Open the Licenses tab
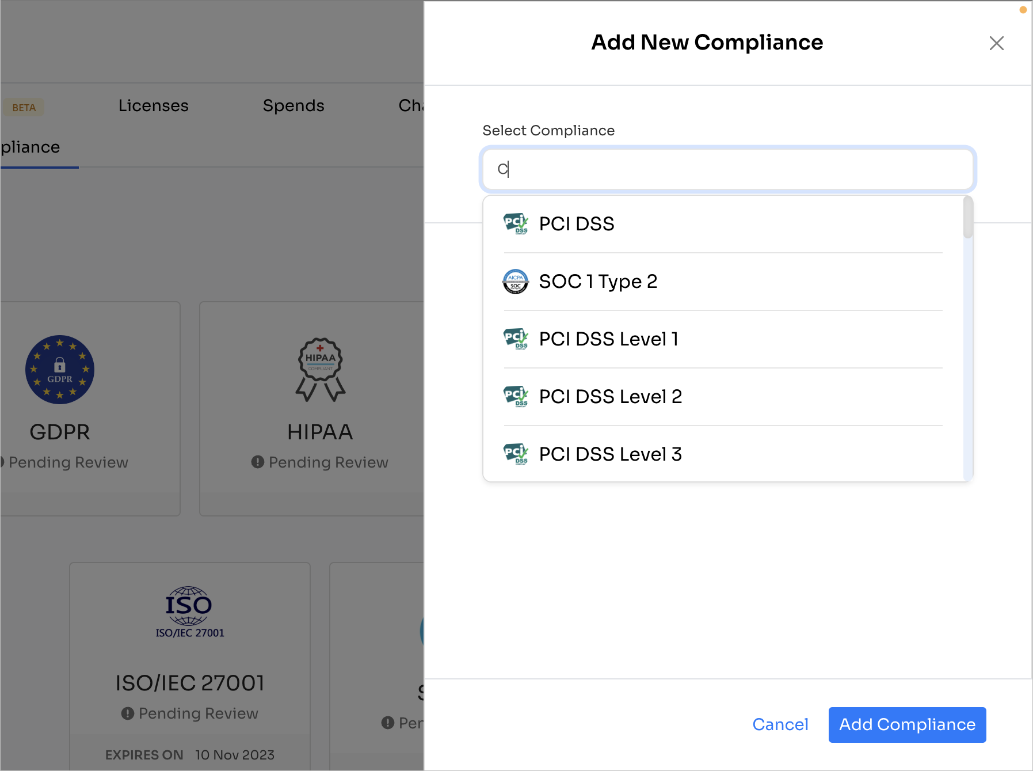Screen dimensions: 1033x771 click(154, 105)
